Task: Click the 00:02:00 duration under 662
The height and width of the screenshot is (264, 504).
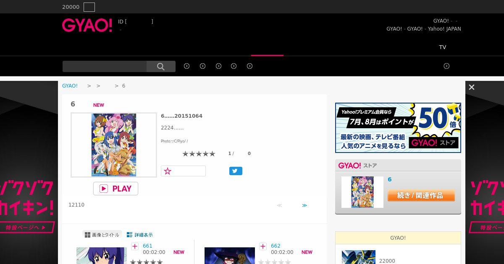Action: click(x=282, y=252)
